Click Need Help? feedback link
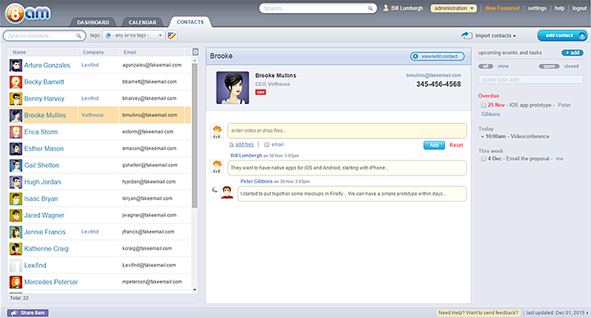This screenshot has height=318, width=591. (x=479, y=313)
